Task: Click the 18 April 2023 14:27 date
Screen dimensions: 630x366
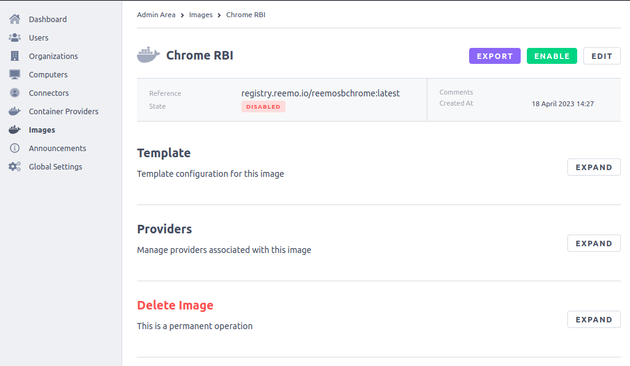Action: click(562, 104)
